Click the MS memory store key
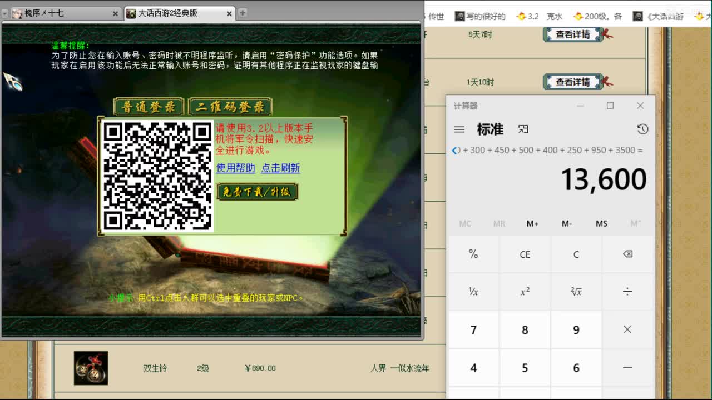Viewport: 712px width, 400px height. tap(601, 223)
